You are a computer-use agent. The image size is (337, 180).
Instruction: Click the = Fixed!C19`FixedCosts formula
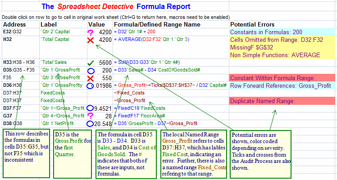(x=140, y=108)
